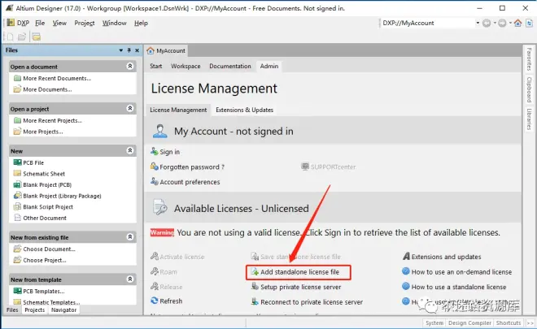Open More Projects link
This screenshot has height=329, width=537.
[43, 132]
